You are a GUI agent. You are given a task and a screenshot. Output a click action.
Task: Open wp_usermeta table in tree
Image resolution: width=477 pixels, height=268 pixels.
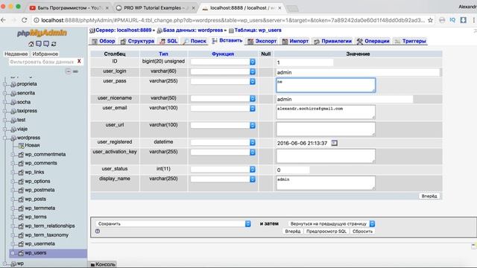40,243
